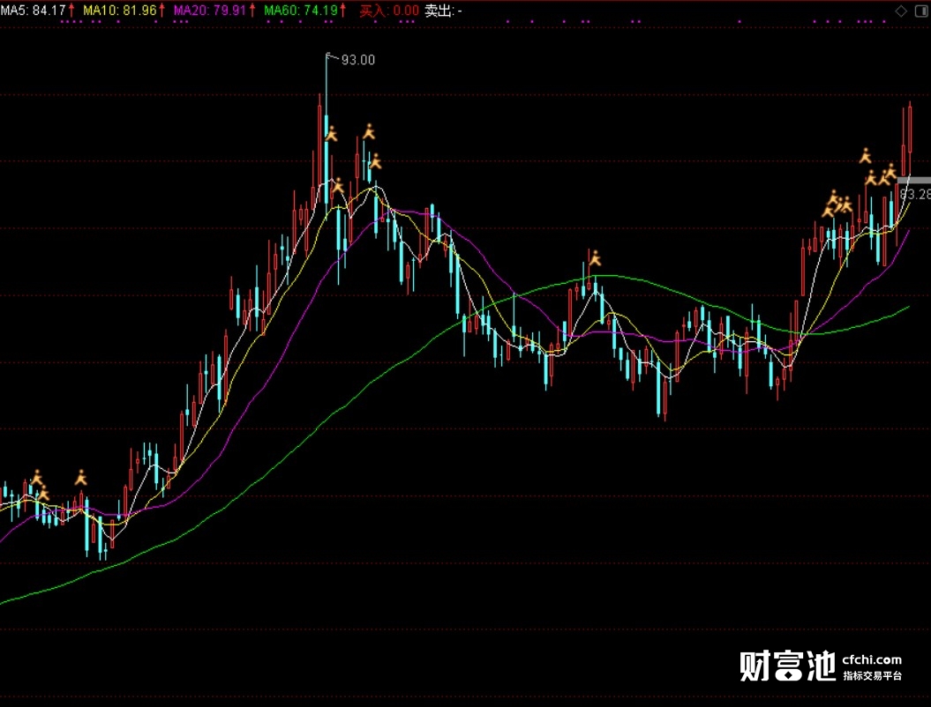
Task: Click the topmost signal figure in the right-side cluster
Action: [x=865, y=156]
